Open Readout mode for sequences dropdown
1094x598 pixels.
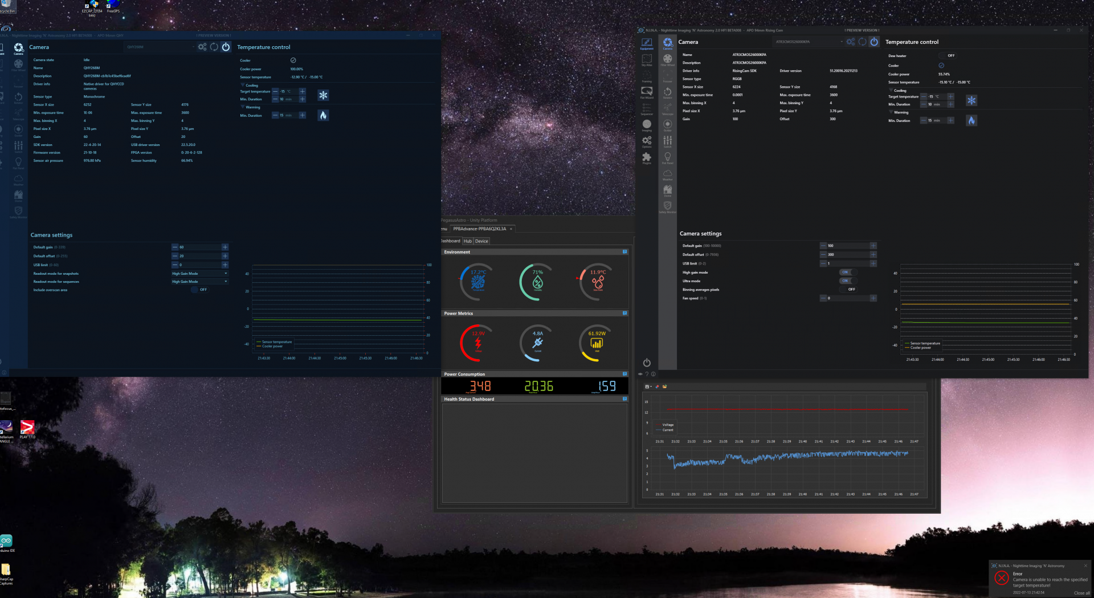pyautogui.click(x=199, y=282)
